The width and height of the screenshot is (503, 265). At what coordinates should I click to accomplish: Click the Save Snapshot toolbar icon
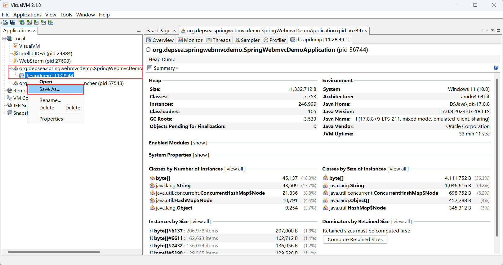click(13, 22)
